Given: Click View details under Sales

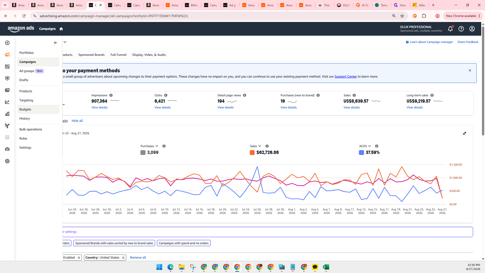Looking at the screenshot, I should coord(352,107).
